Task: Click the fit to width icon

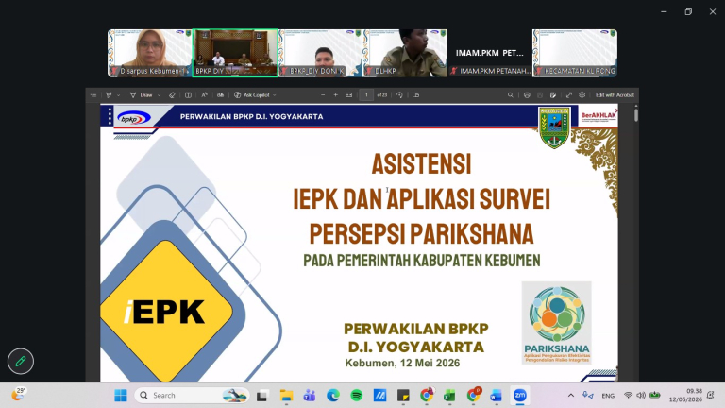Action: 349,94
